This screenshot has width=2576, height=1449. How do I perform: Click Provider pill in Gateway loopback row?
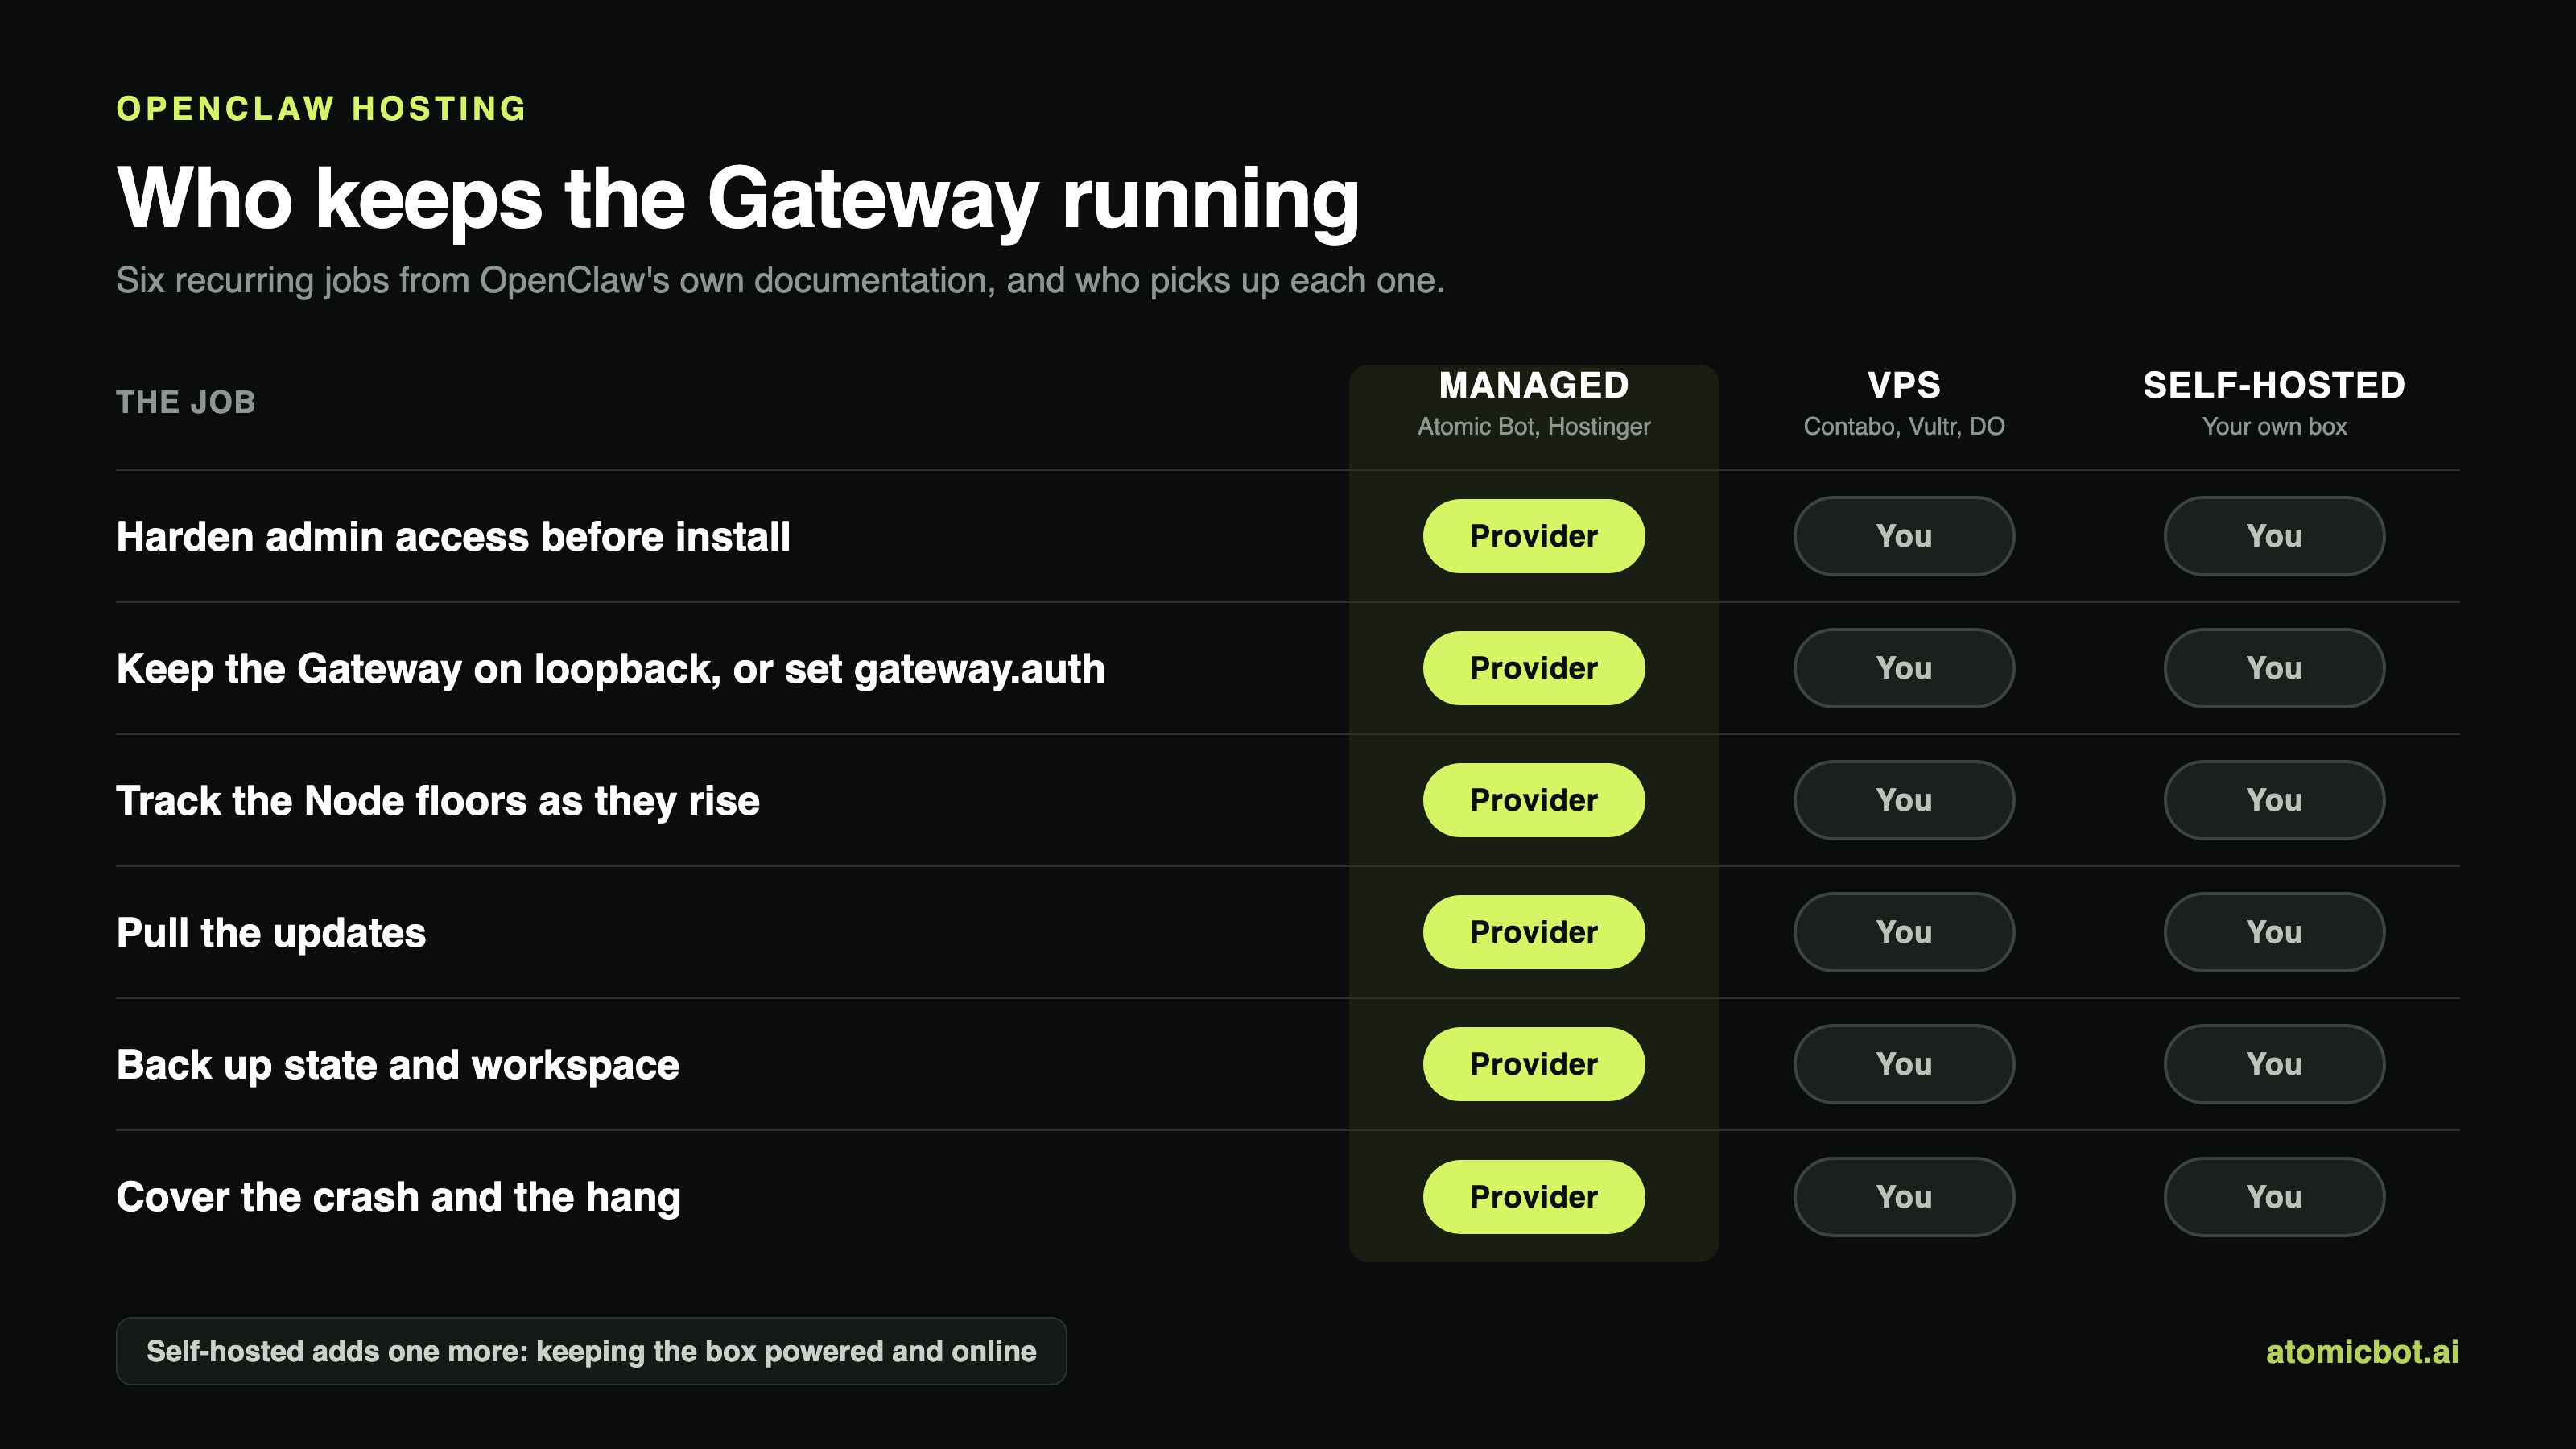[1534, 668]
